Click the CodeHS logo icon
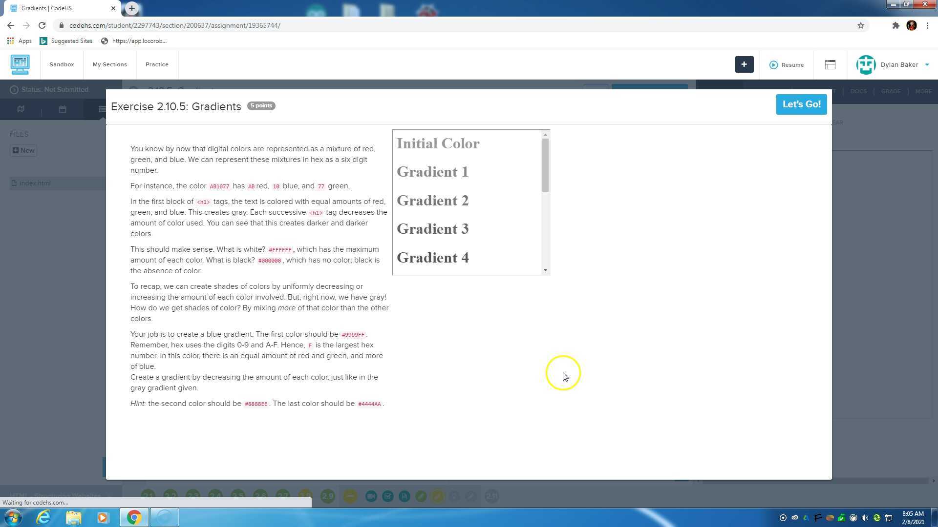 (x=20, y=64)
